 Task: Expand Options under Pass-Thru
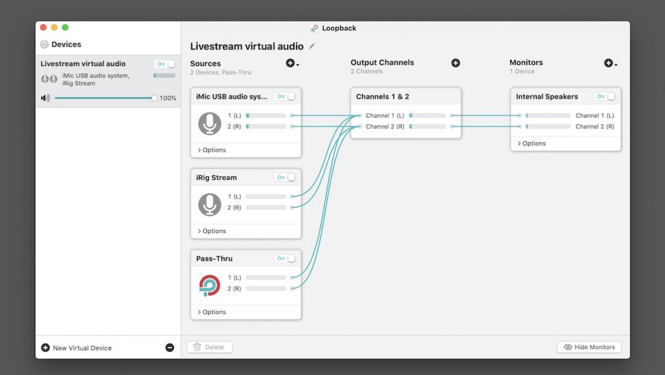click(x=212, y=312)
